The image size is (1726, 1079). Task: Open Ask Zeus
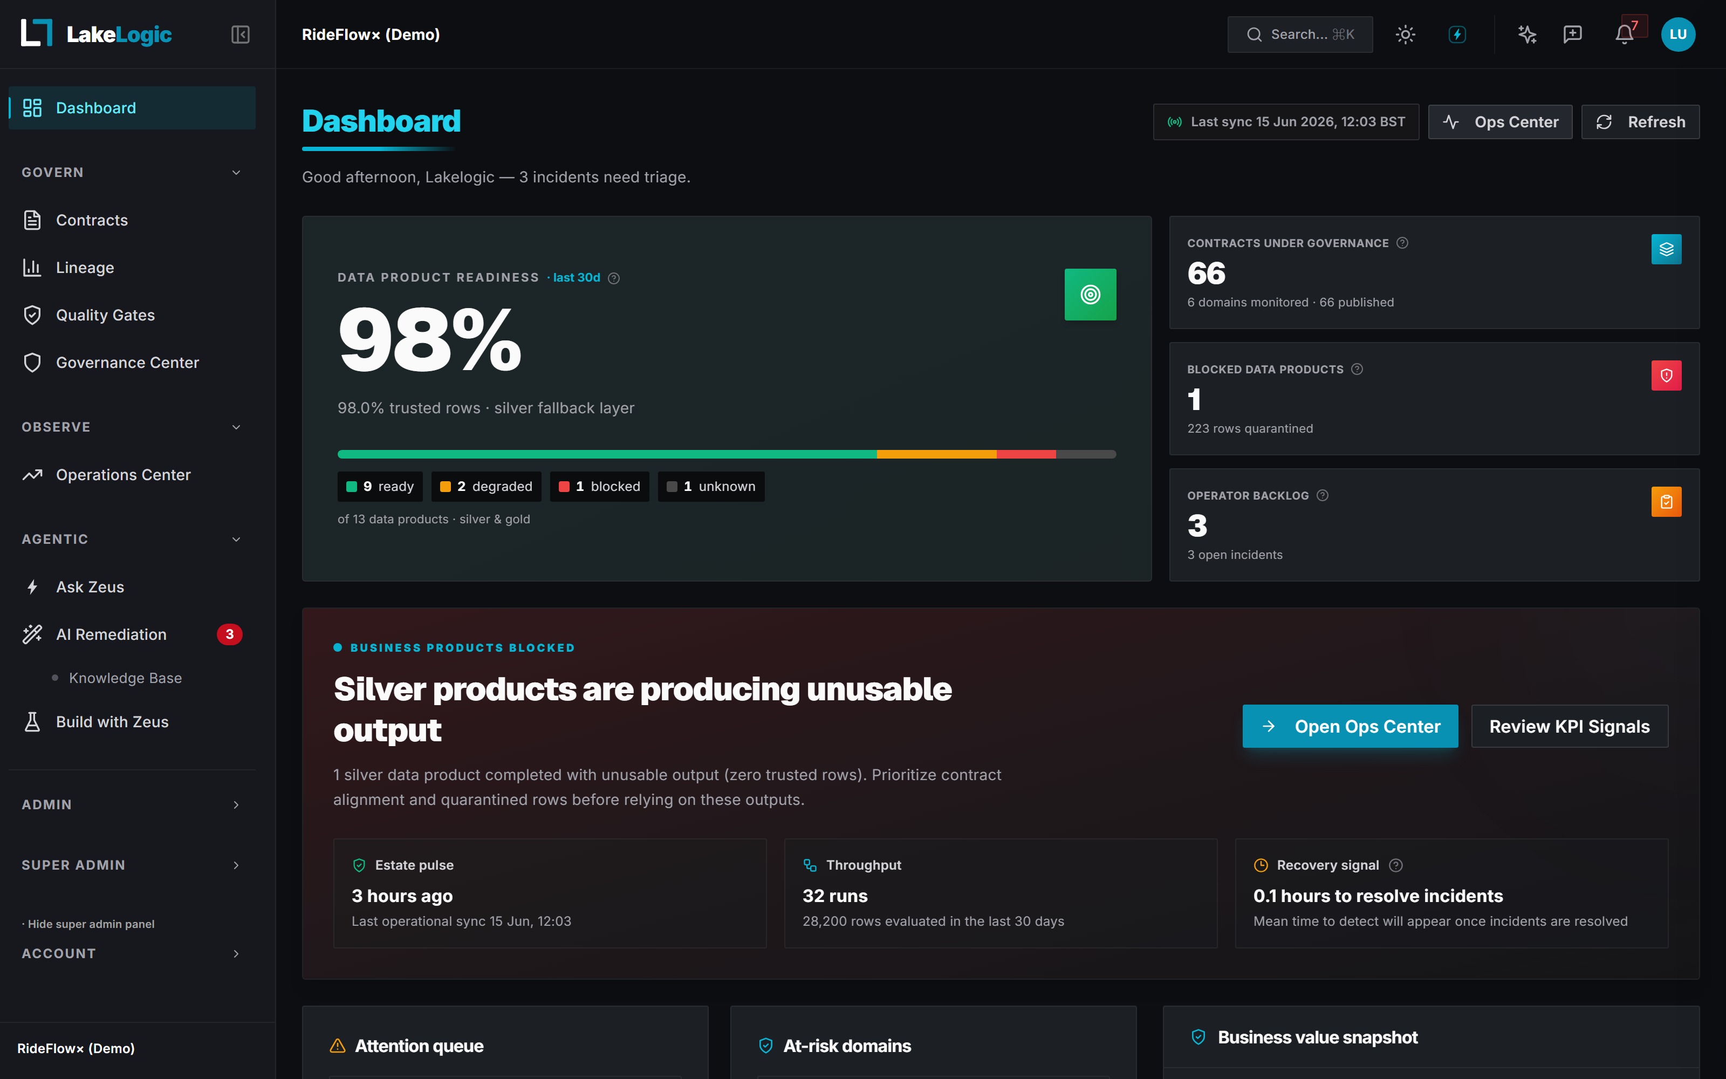click(132, 586)
